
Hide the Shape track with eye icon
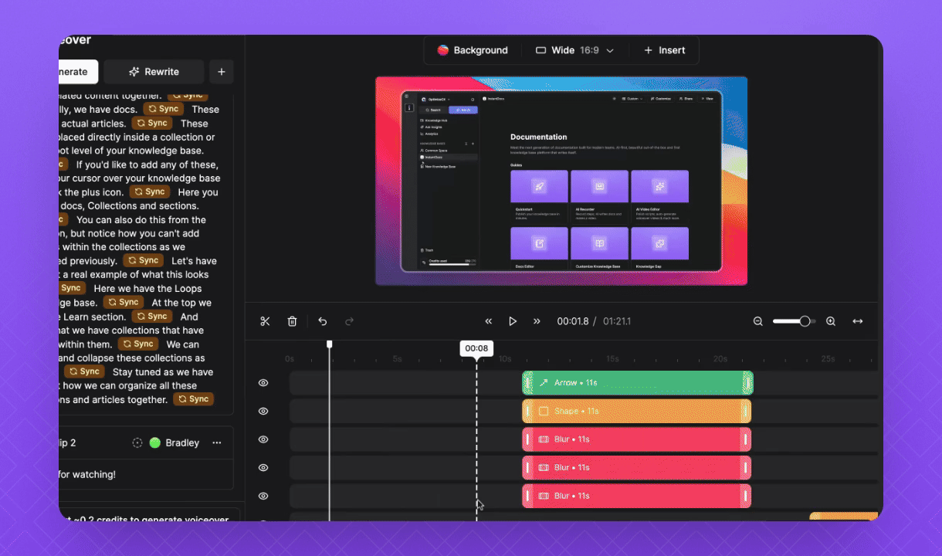point(263,411)
